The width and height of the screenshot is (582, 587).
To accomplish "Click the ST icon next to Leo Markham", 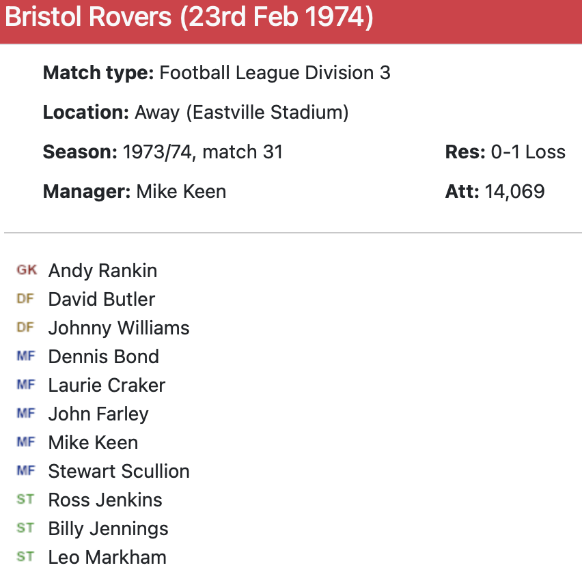I will 25,557.
